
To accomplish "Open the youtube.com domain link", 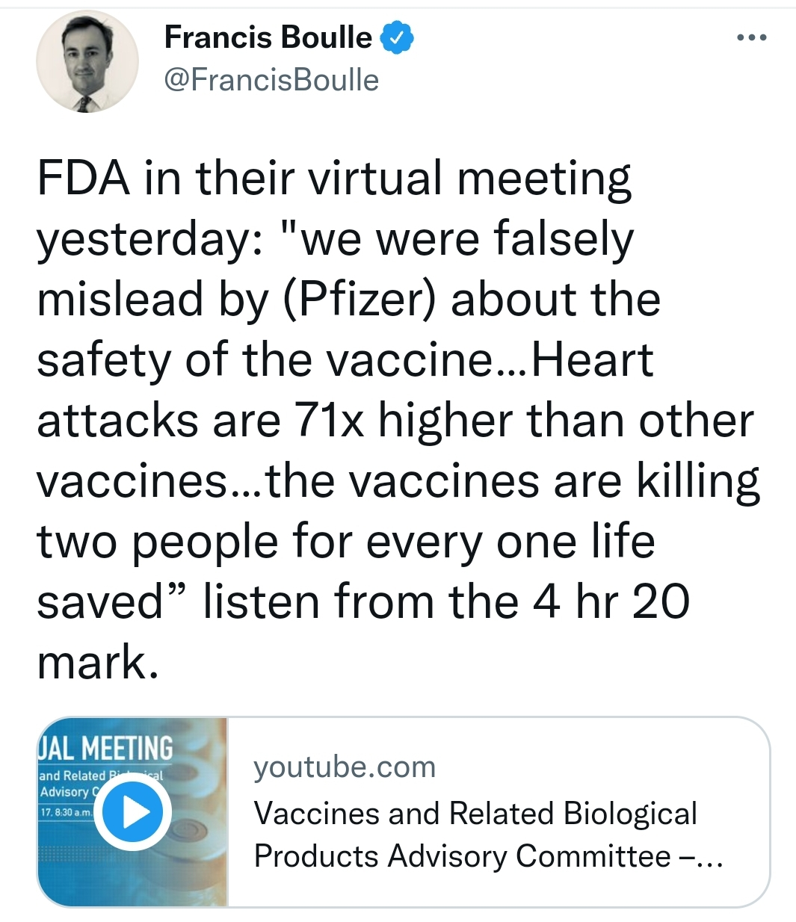I will click(345, 767).
